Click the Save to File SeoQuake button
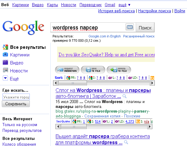The width and height of the screenshot is (187, 146). coord(93,70)
